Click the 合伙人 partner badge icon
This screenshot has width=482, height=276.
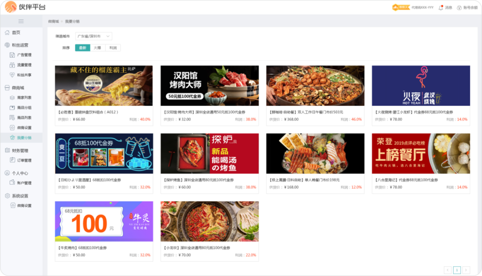pos(400,8)
